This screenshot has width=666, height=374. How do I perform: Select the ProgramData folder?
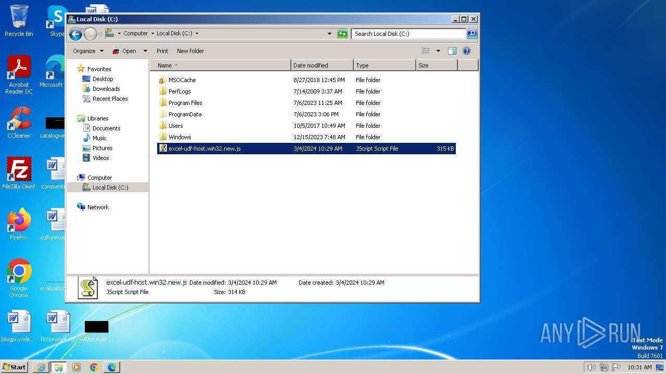tap(306, 114)
